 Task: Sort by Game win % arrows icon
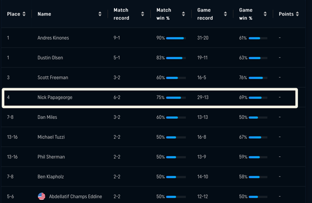[x=265, y=14]
